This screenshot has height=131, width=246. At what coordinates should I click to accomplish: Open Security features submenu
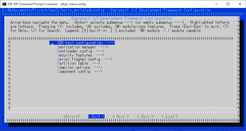pos(81,55)
